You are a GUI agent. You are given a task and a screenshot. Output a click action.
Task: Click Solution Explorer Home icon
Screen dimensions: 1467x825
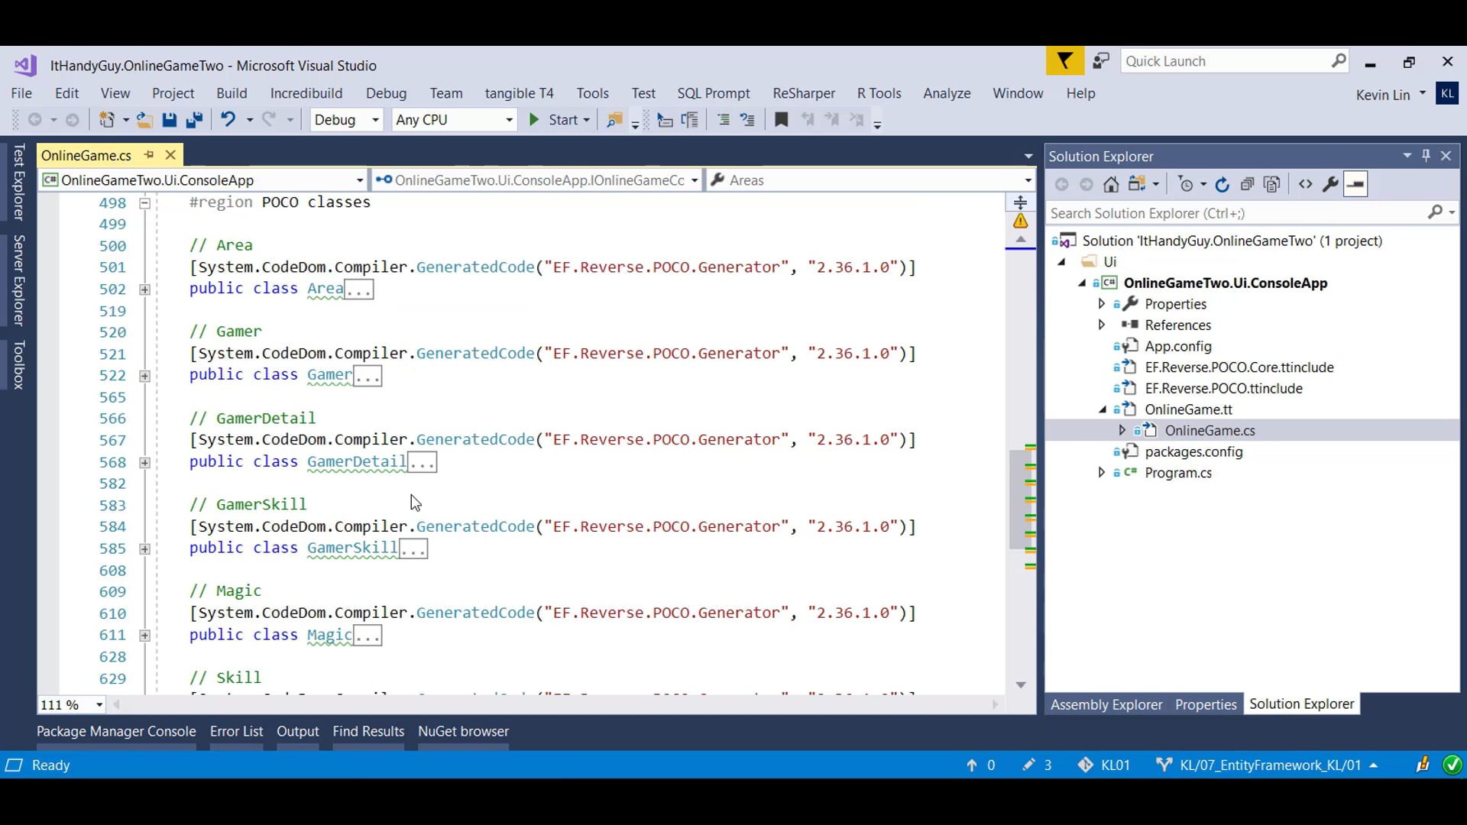tap(1111, 184)
